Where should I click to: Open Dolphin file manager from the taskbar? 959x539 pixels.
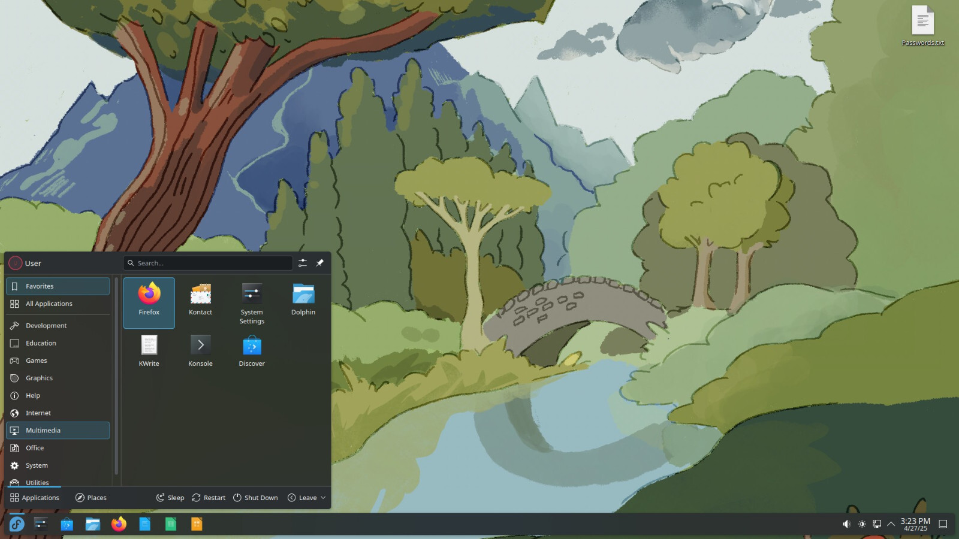pyautogui.click(x=93, y=524)
